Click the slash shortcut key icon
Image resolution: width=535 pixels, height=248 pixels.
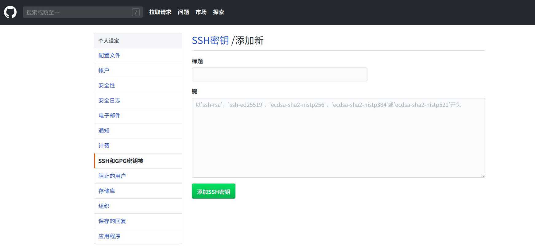pyautogui.click(x=136, y=12)
